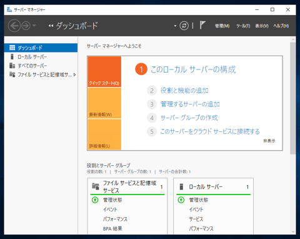Viewport: 300px width, 239px height.
Task: Open イベント in file services tile
Action: (x=110, y=210)
